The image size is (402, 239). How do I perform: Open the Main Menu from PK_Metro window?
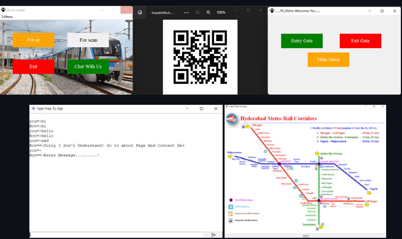coord(328,60)
